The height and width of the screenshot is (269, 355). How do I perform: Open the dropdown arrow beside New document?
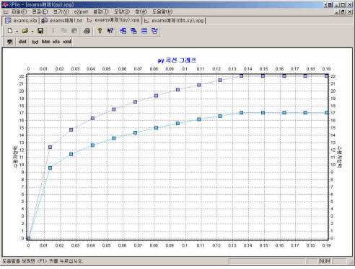(17, 32)
